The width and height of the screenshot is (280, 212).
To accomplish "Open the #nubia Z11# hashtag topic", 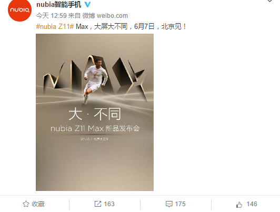I will coord(55,27).
